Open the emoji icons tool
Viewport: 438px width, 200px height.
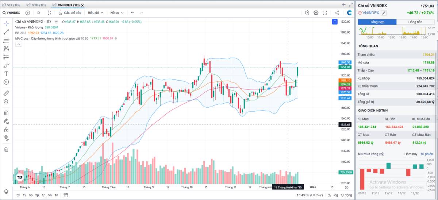coord(6,82)
